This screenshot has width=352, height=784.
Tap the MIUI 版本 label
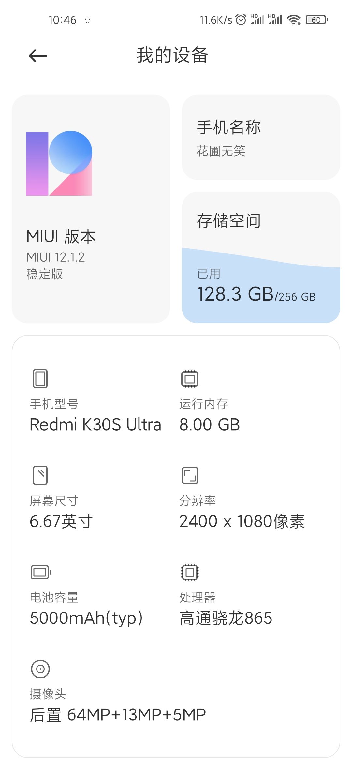point(61,237)
